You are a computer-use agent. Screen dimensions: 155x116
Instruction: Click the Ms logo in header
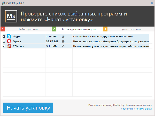coord(11,16)
